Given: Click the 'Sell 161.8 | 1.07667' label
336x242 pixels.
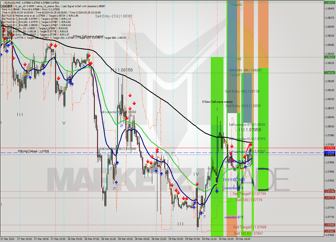Looking at the screenshot, I should click(248, 233).
